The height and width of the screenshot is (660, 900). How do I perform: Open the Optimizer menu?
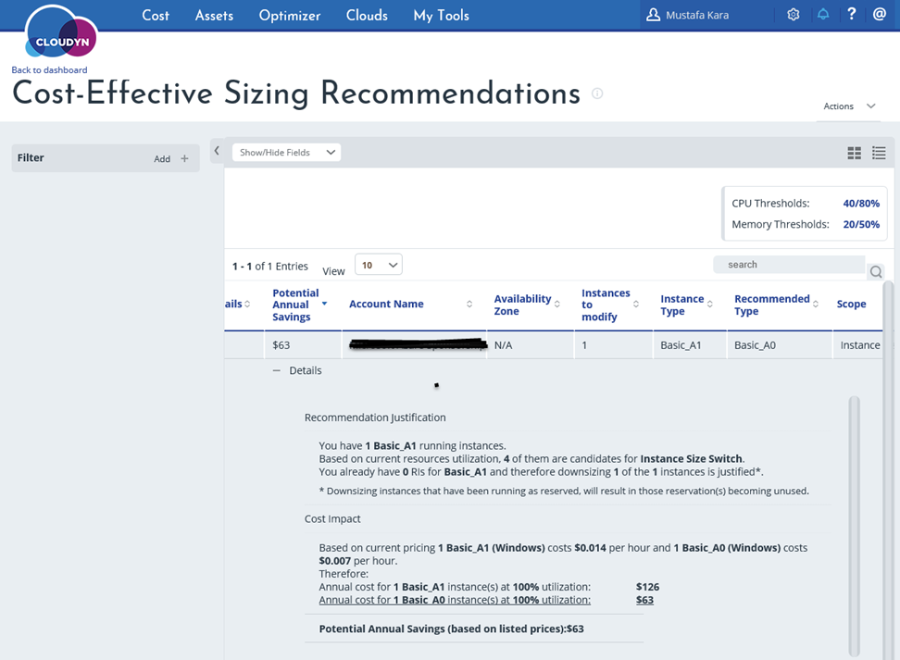[x=290, y=16]
